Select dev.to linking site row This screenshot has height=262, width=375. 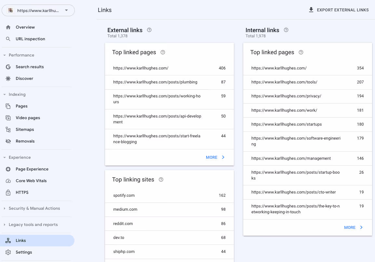click(x=169, y=238)
